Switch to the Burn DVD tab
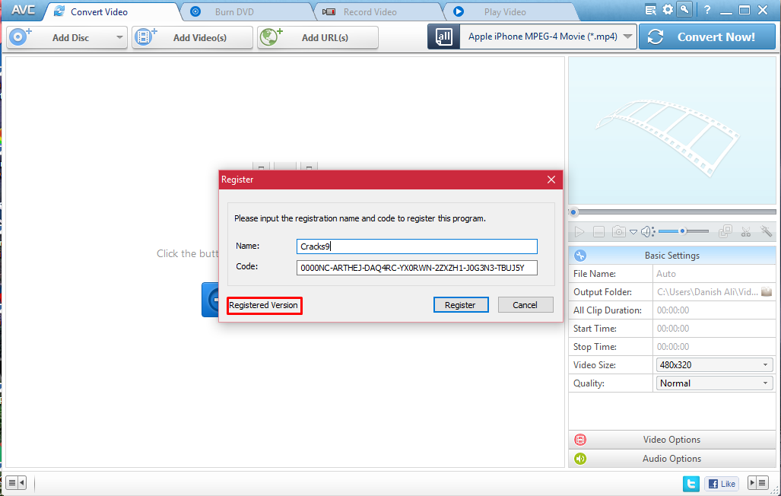This screenshot has height=496, width=781. (234, 12)
